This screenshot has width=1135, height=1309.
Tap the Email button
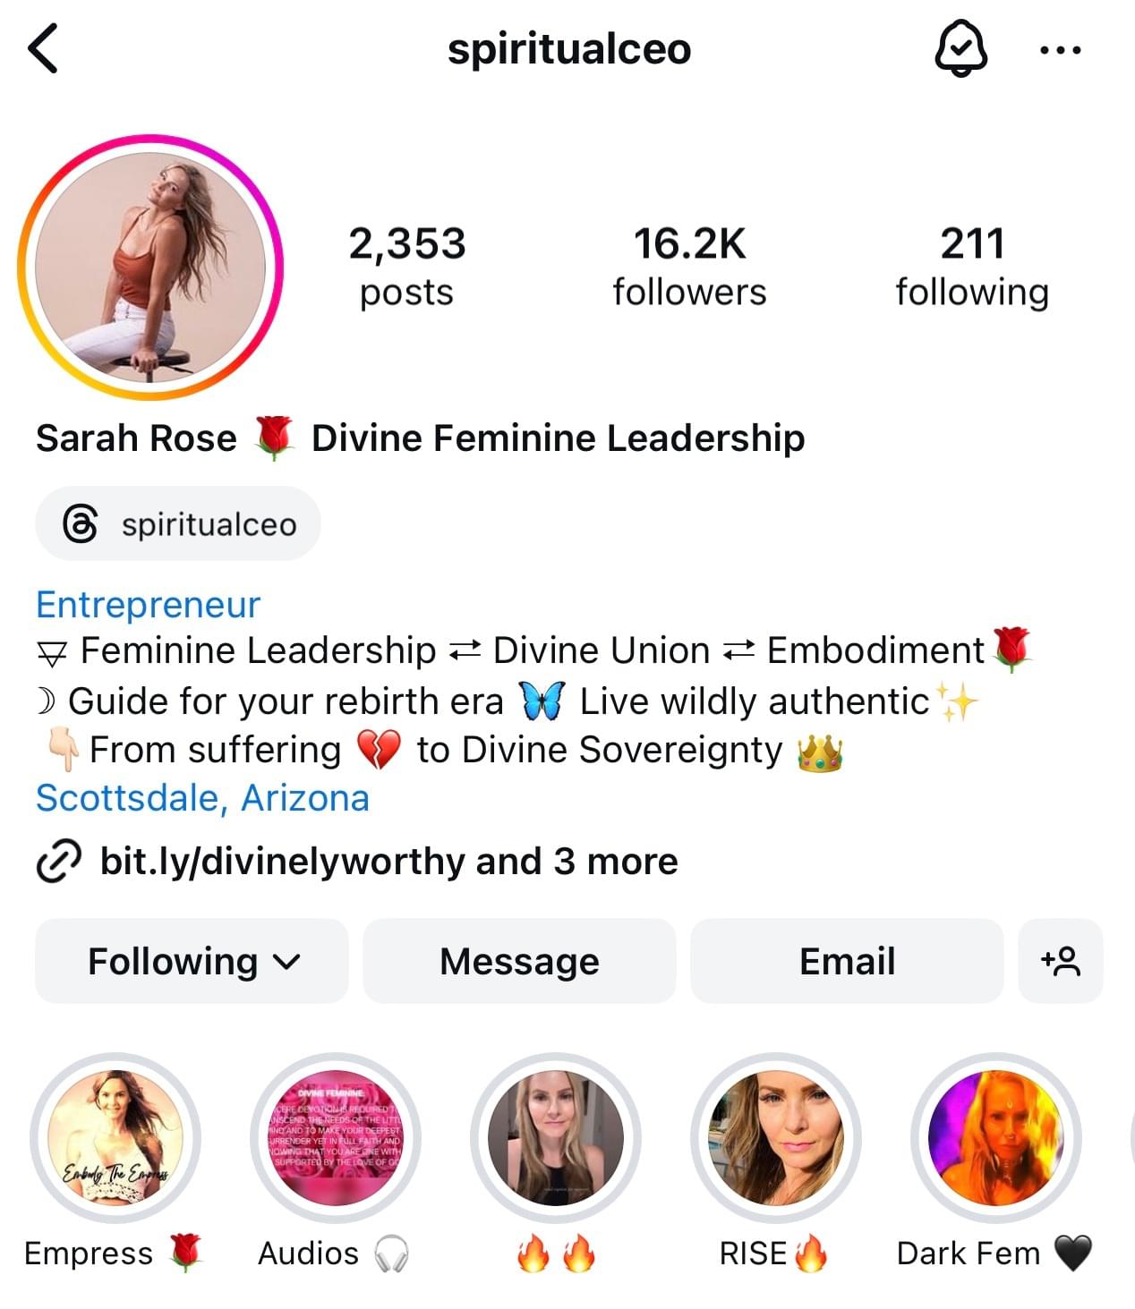click(x=847, y=961)
